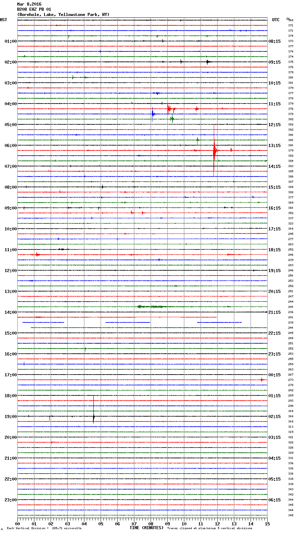Click the tall black spike on the 19:00 trace

(93, 410)
